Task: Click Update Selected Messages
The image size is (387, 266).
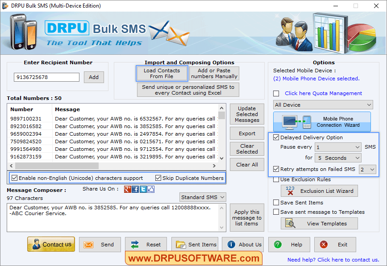Action: tap(247, 114)
